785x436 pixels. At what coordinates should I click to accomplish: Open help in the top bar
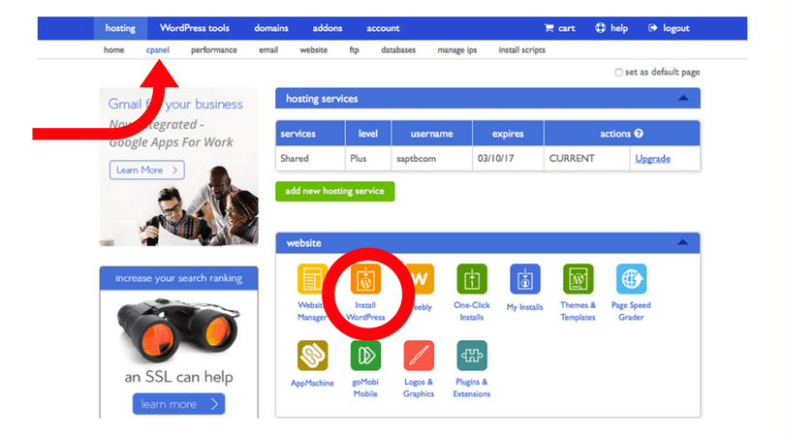(612, 28)
